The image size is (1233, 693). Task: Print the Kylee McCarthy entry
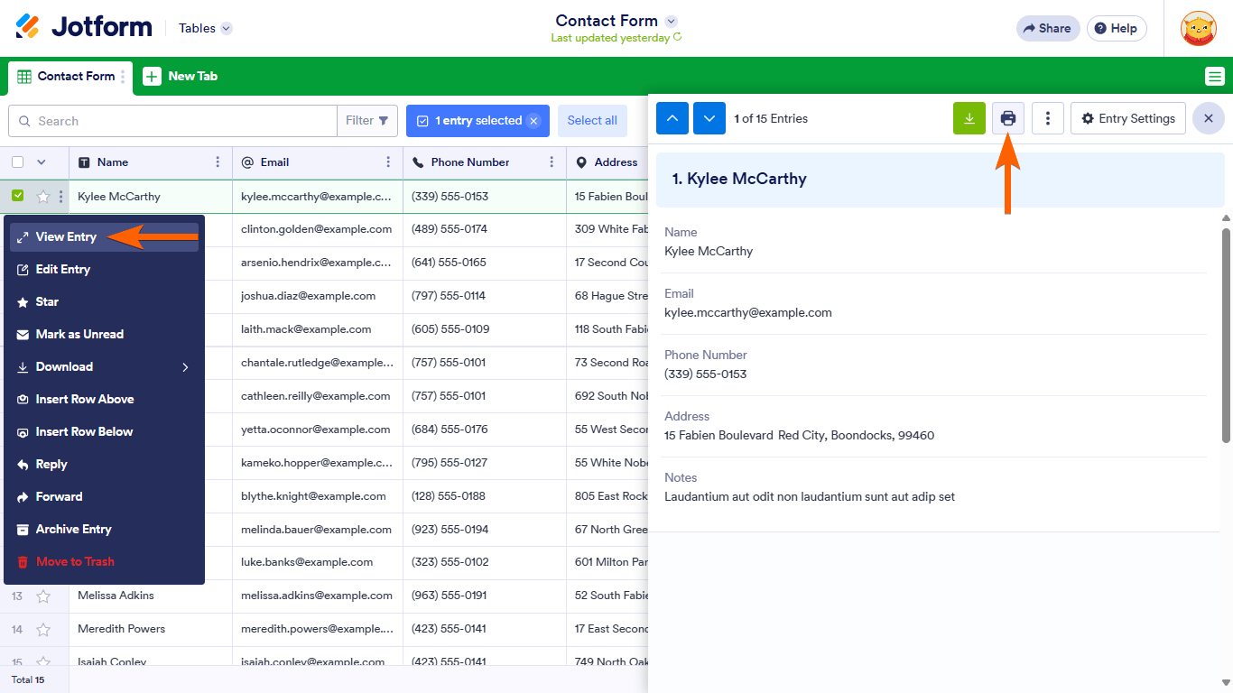pyautogui.click(x=1007, y=117)
